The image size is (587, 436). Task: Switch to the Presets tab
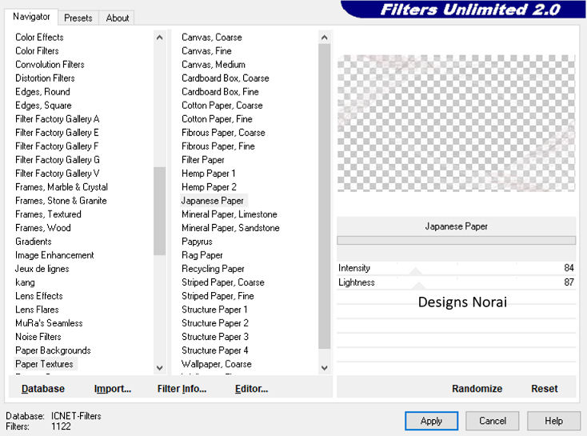[x=78, y=18]
